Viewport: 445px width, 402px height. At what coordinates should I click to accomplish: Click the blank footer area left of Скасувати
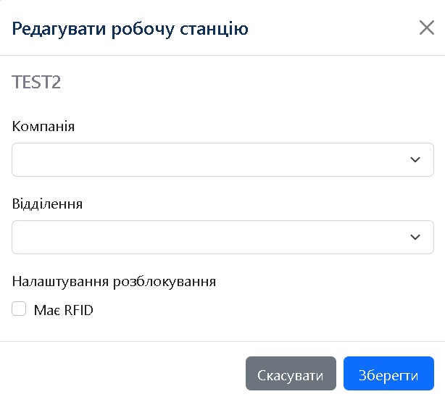point(123,375)
